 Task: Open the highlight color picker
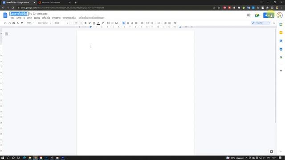pos(103,23)
